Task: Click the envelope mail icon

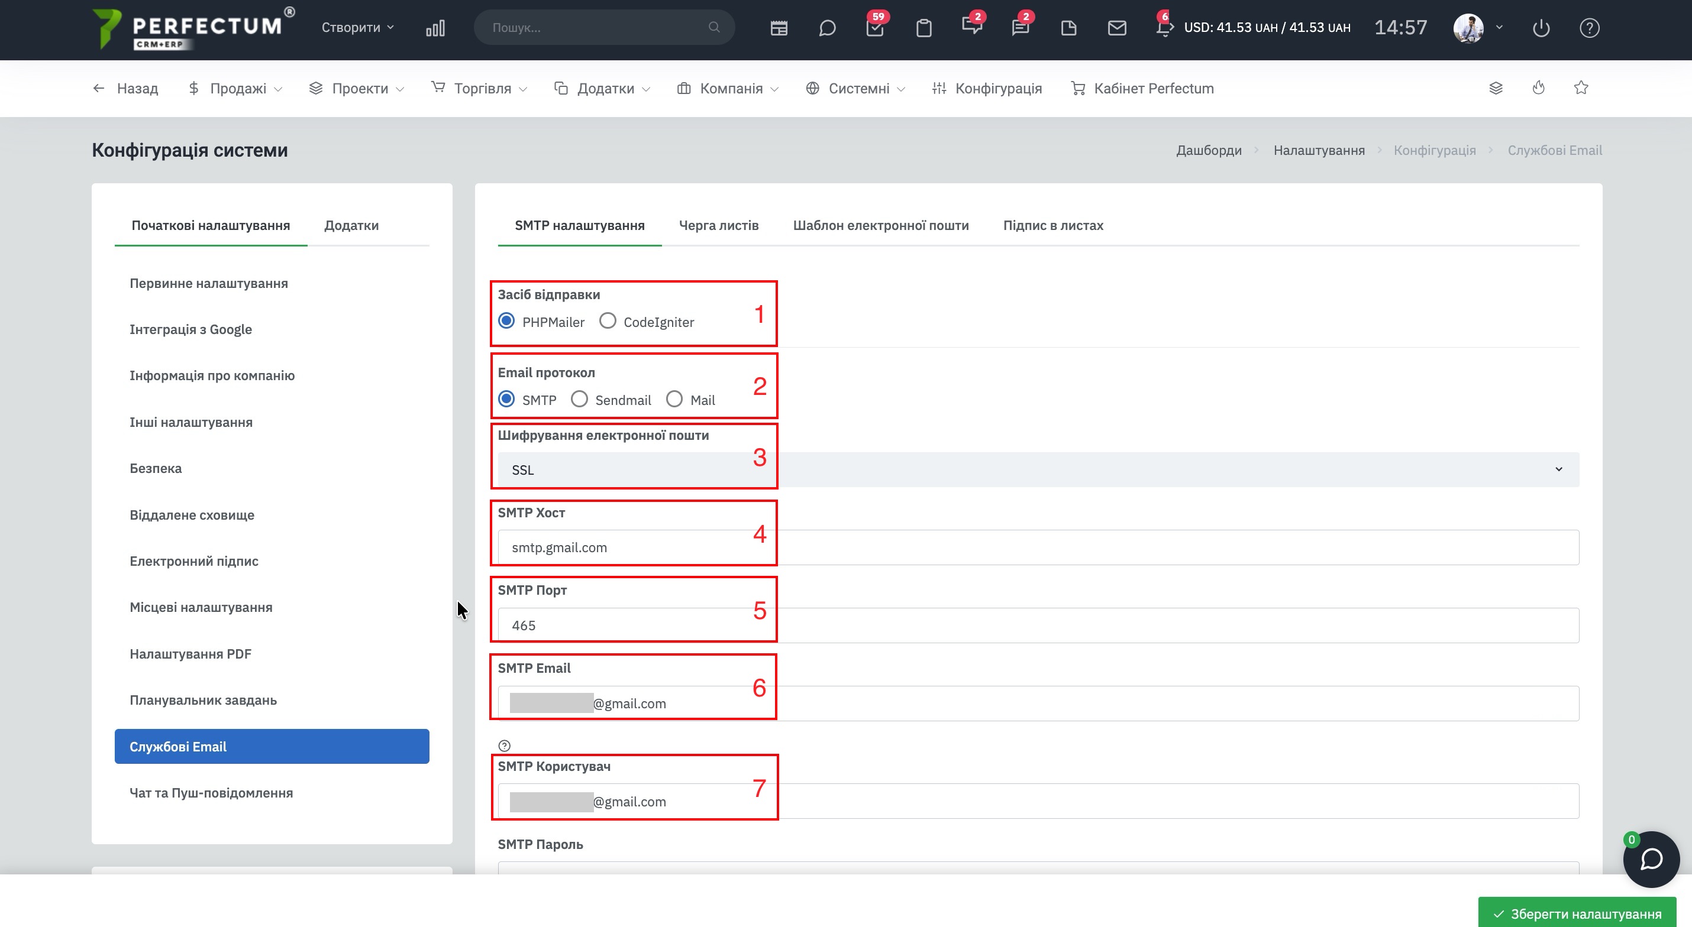Action: (1116, 28)
